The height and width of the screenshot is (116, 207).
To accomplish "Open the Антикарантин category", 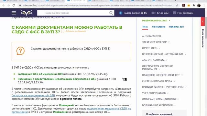I will point(151,36).
